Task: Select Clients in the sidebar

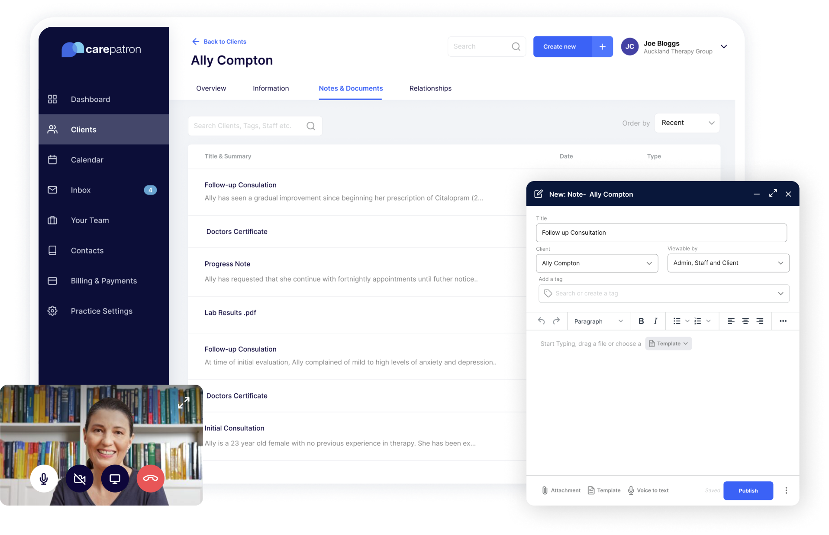Action: coord(103,130)
